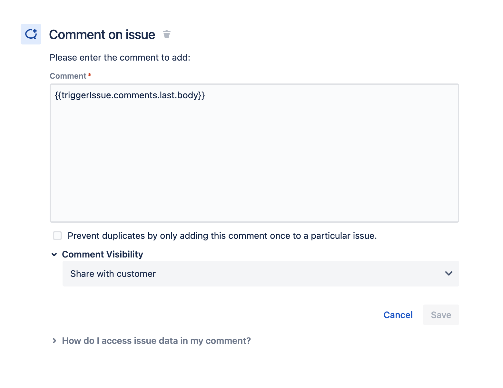Select the "Share with customer" value text
503x388 pixels.
tap(113, 274)
